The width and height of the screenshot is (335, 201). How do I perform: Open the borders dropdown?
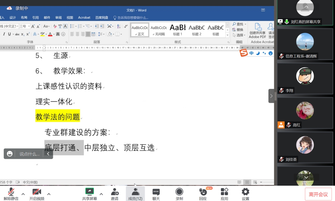click(x=121, y=34)
